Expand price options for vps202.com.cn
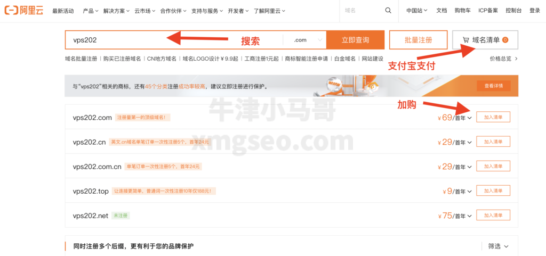 tap(469, 167)
